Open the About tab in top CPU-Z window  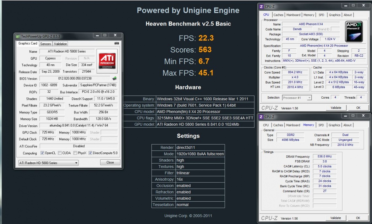click(348, 15)
